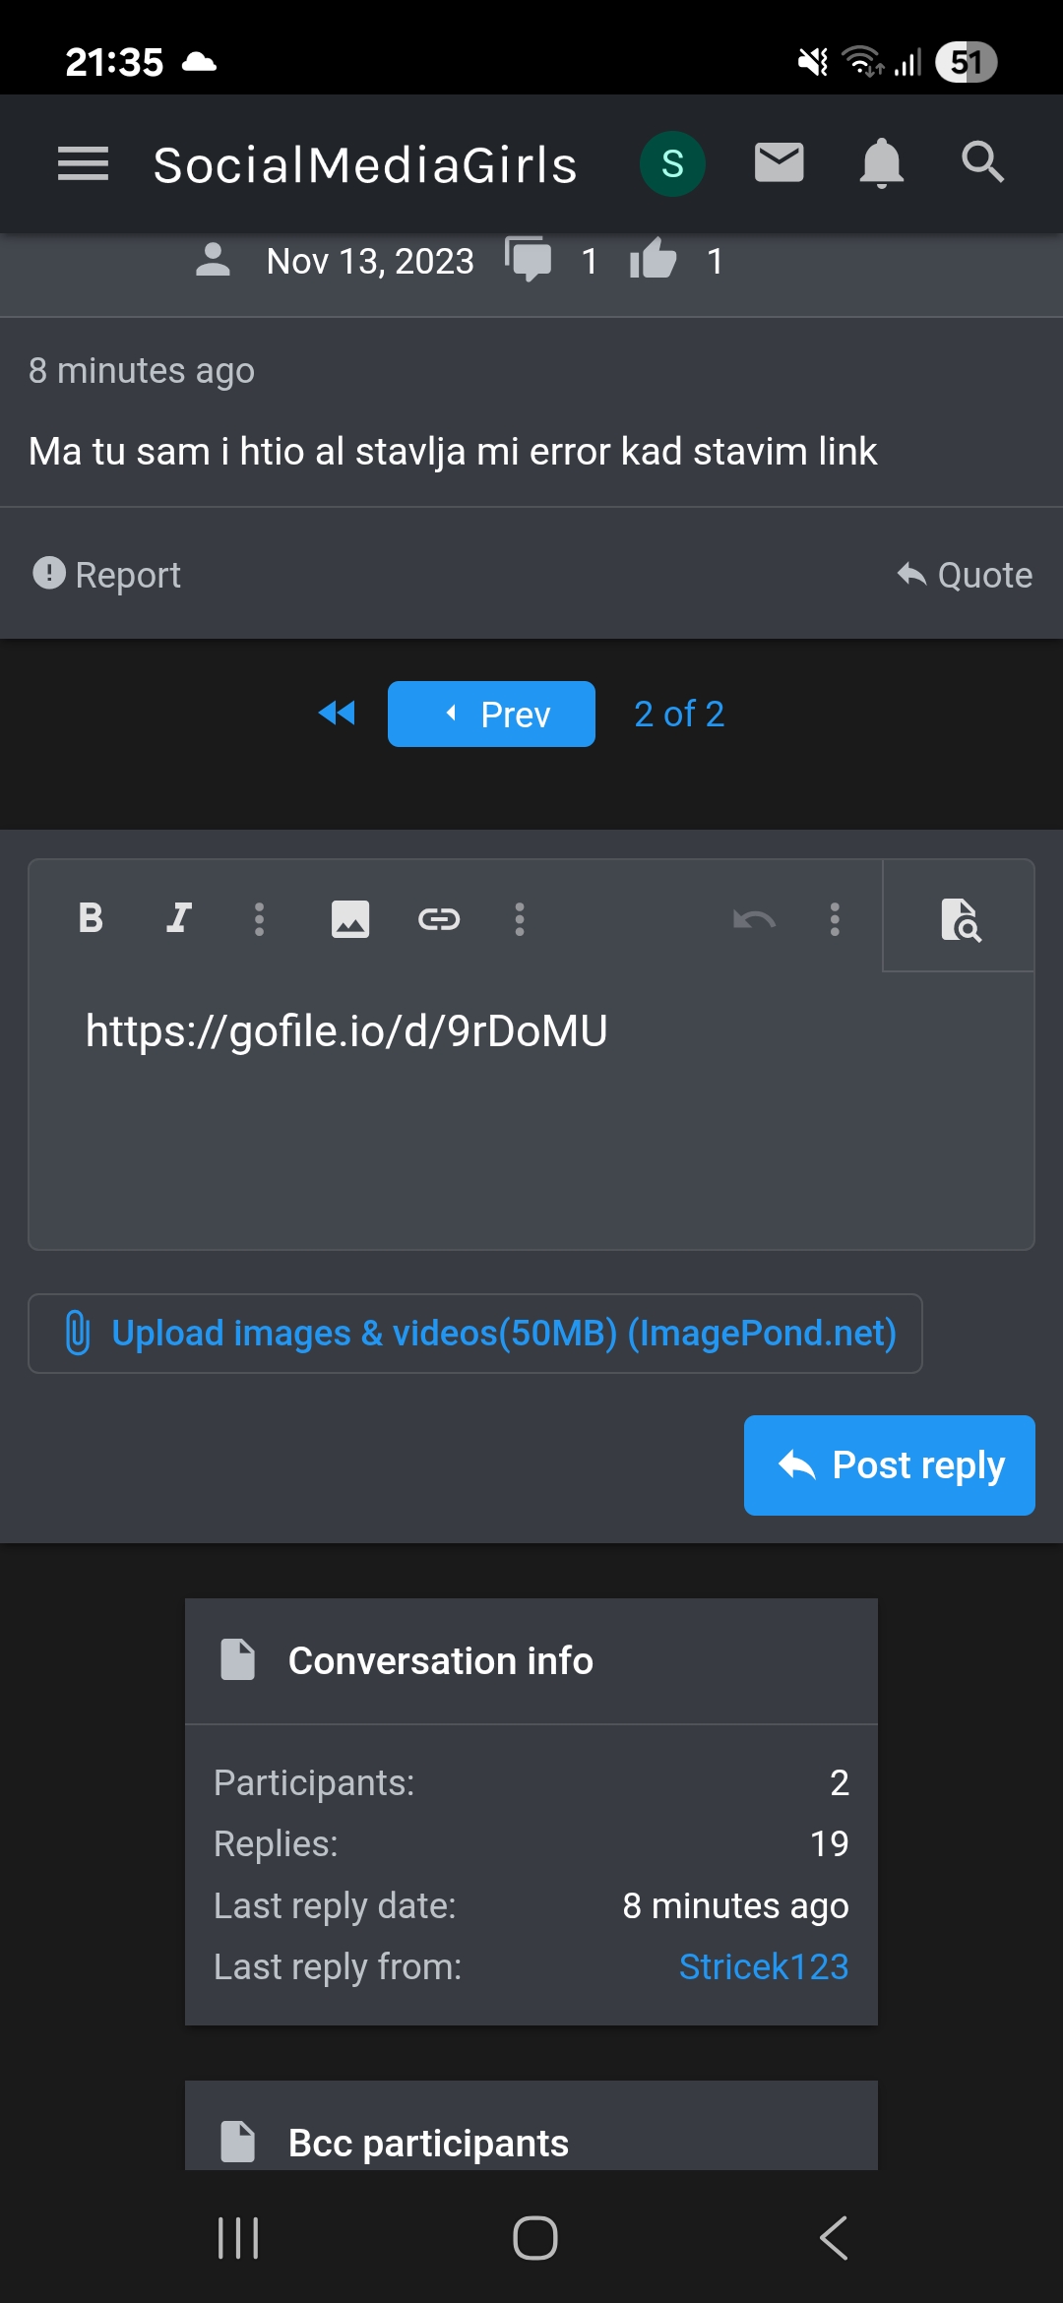This screenshot has width=1063, height=2303.
Task: Upload images & videos via ImagePond
Action: pyautogui.click(x=475, y=1334)
